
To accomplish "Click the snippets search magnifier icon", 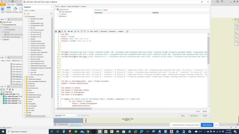I will point(52,14).
